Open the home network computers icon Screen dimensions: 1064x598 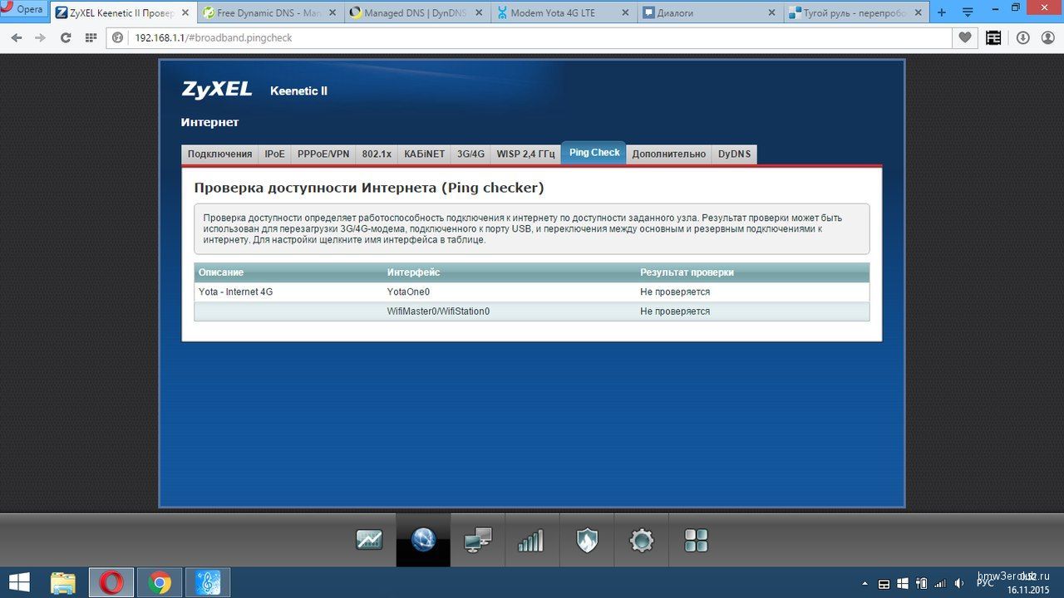point(478,540)
